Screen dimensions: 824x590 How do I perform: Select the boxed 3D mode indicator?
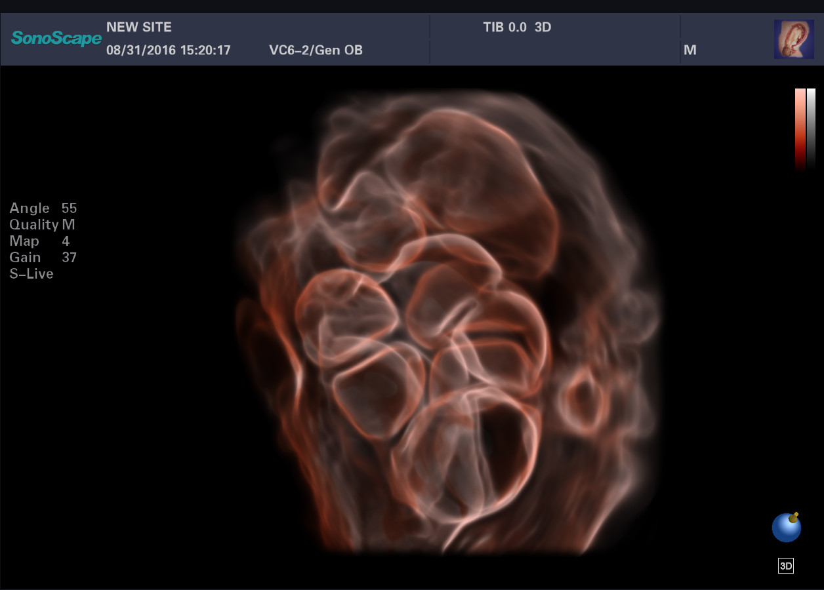[x=785, y=566]
